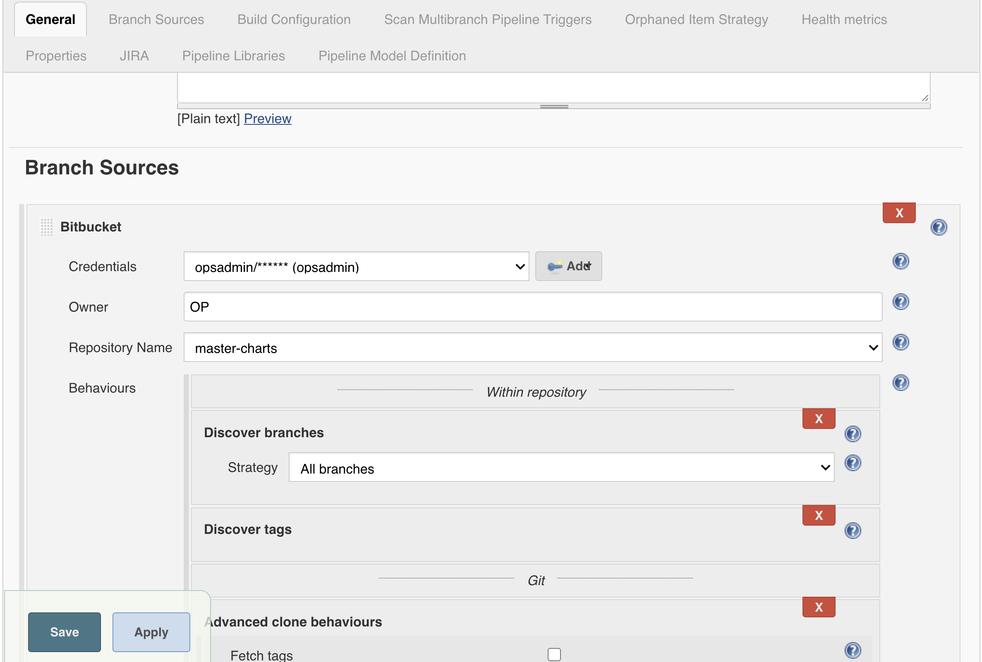Open the Properties tab
982x662 pixels.
click(56, 56)
